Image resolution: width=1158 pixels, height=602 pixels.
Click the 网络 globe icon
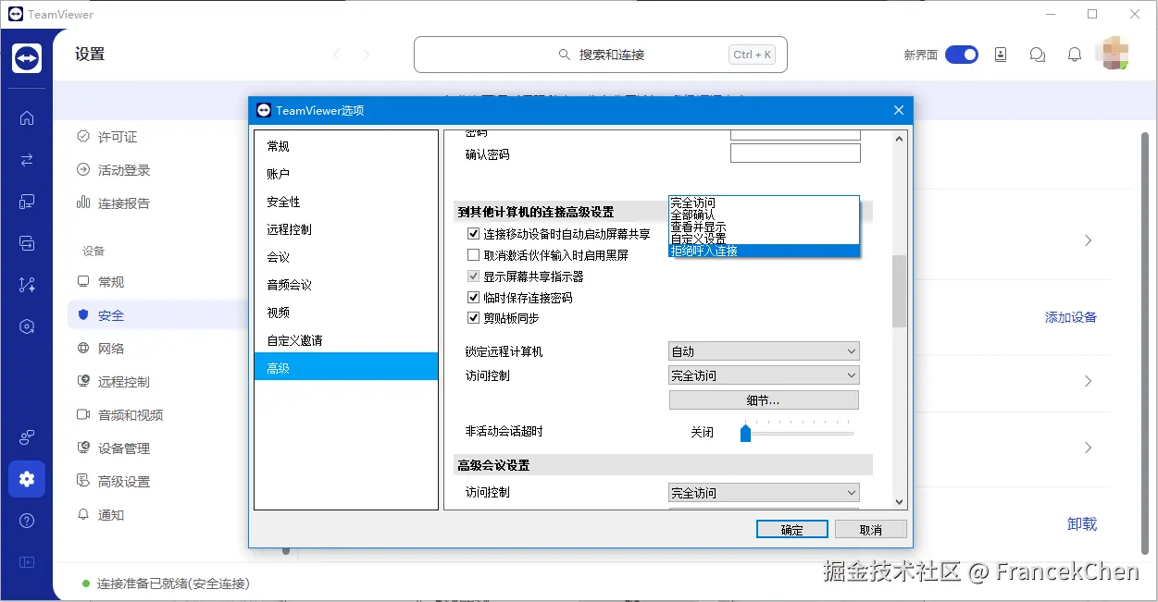tap(83, 348)
